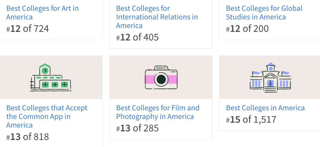
Task: Click the #13 of 818 ranking text
Action: (28, 137)
